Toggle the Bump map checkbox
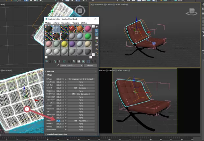The height and width of the screenshot is (141, 204). click(x=66, y=121)
